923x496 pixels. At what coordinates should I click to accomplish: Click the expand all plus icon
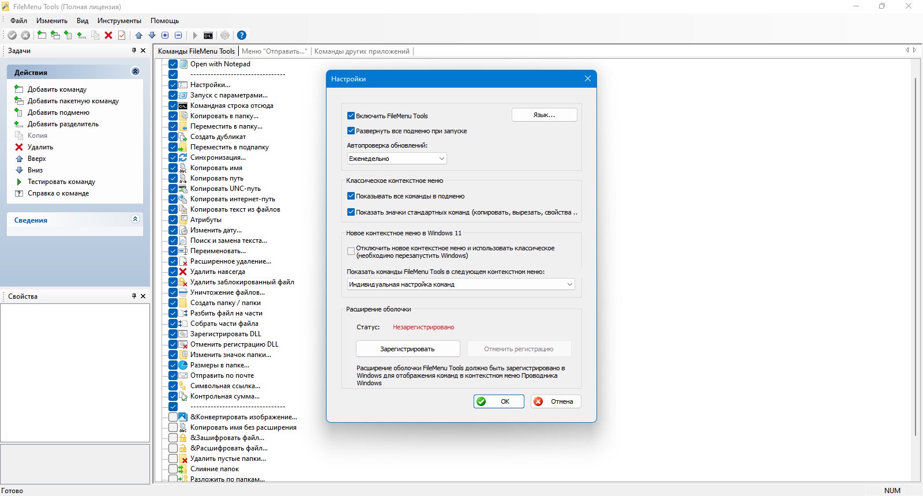coord(165,35)
